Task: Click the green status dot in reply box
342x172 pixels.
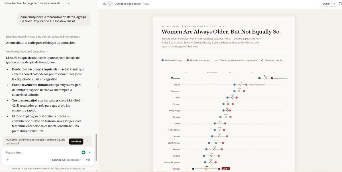Action: 89,152
